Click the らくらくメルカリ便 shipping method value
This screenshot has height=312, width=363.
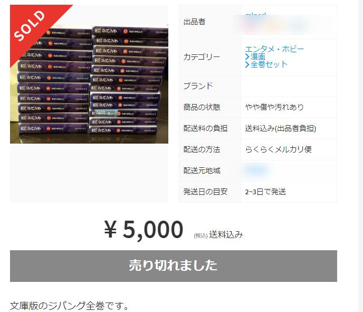(x=278, y=149)
